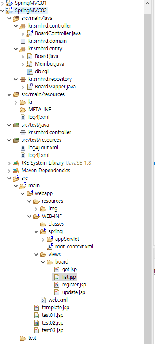Collapse the src/main/java source folder

click(x=9, y=18)
